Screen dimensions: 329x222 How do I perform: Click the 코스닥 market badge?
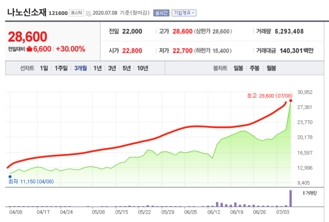point(76,13)
